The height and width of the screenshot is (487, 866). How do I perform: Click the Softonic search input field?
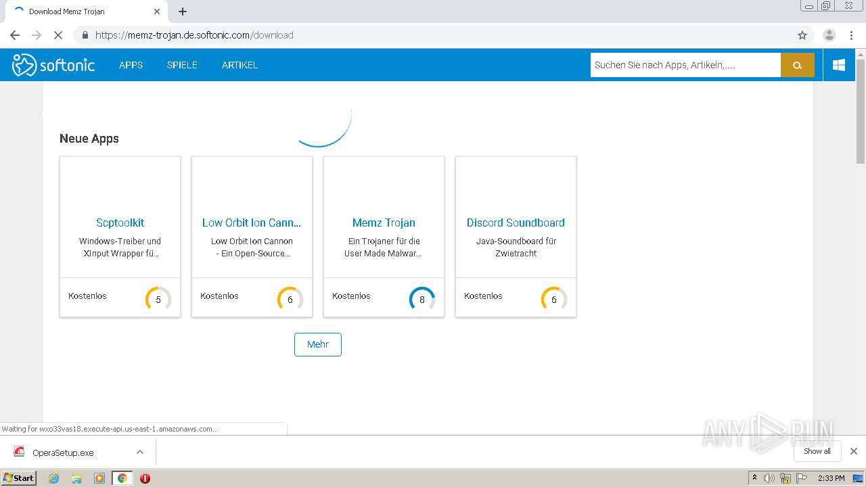point(685,65)
